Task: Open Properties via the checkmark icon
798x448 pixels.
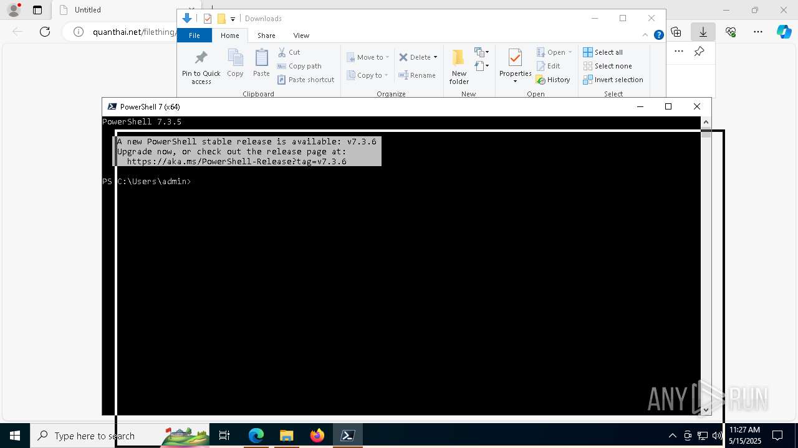Action: click(515, 58)
